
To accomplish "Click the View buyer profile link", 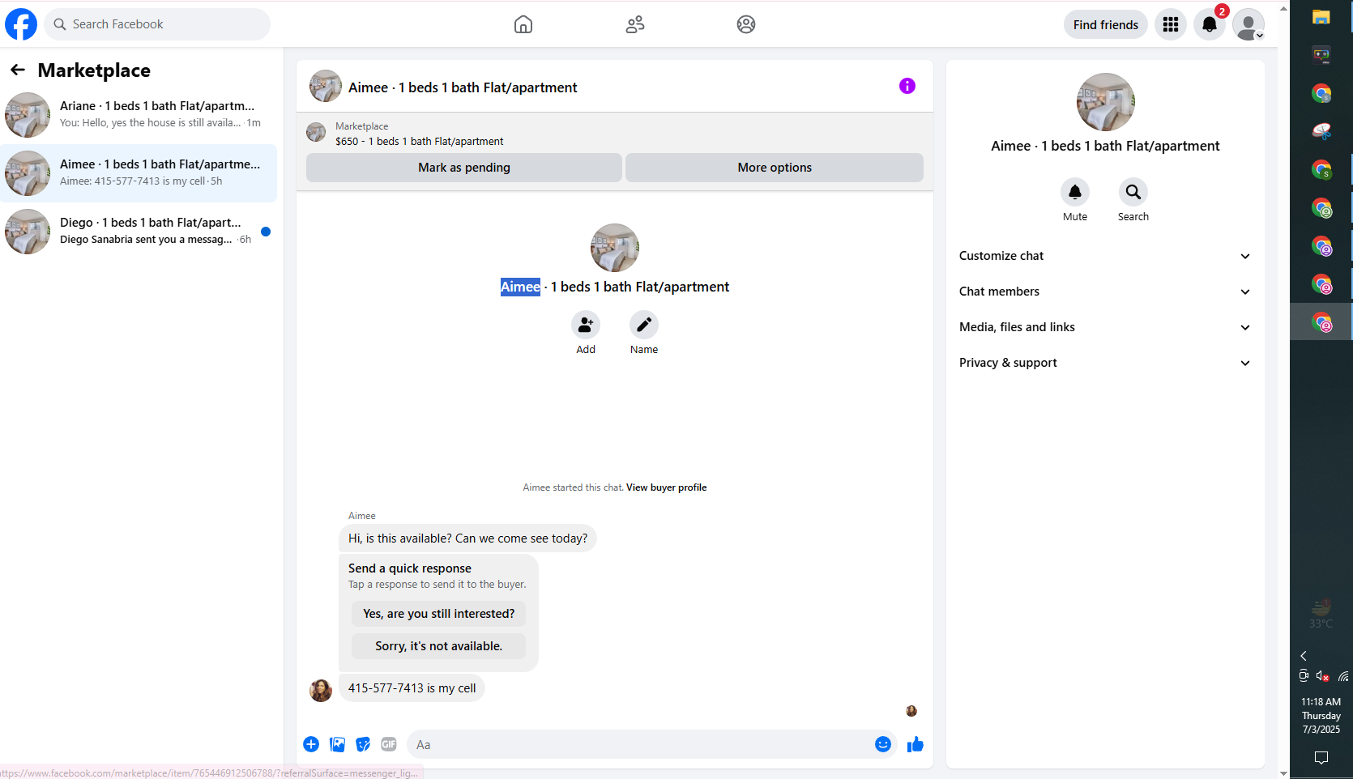I will [x=666, y=487].
